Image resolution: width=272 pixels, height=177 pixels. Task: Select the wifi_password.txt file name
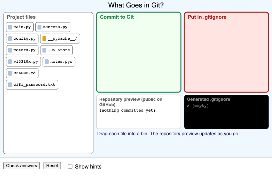pyautogui.click(x=34, y=85)
